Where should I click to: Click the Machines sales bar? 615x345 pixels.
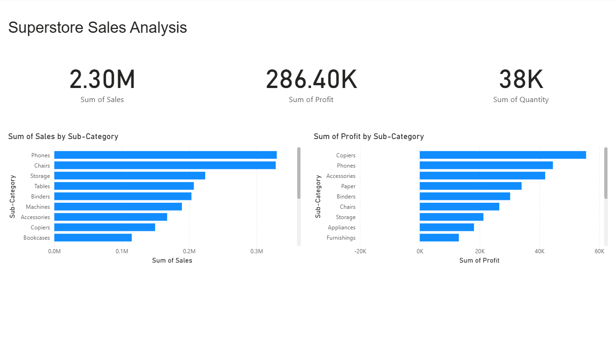(118, 206)
